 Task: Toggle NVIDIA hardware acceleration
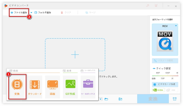[158, 90]
